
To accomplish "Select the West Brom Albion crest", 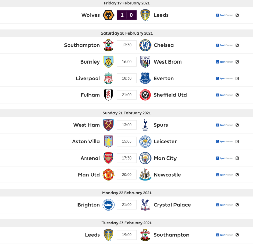I will click(x=145, y=62).
